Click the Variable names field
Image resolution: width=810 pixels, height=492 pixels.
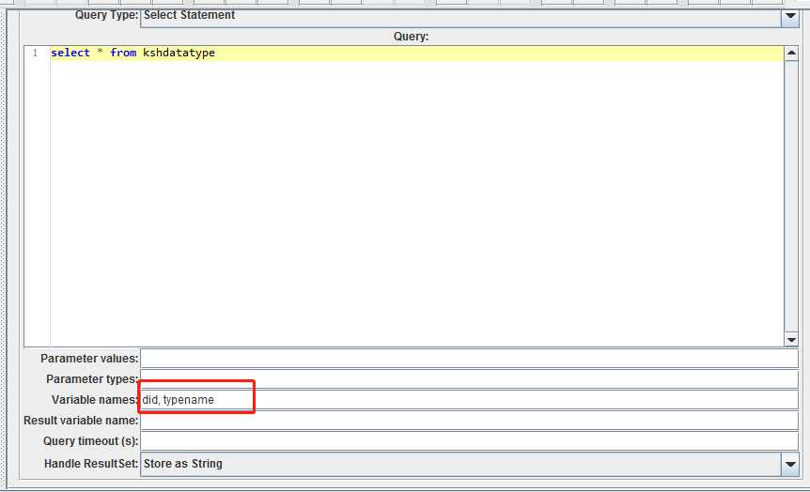pyautogui.click(x=469, y=400)
